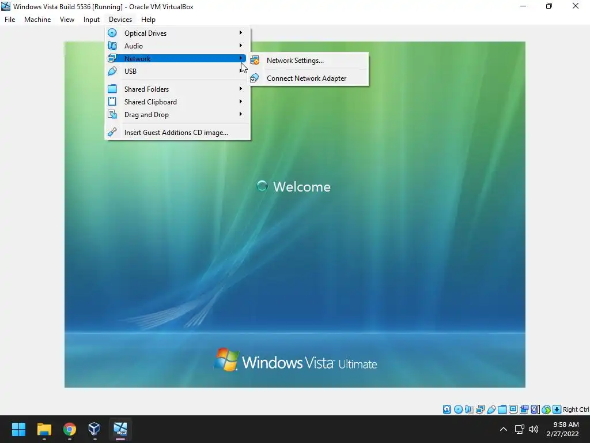Click the Right Ctrl host key label
Viewport: 590px width, 443px height.
576,410
